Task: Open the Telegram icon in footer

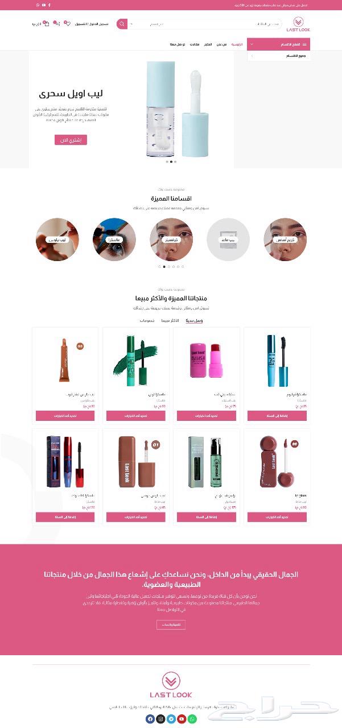Action: coord(171,719)
